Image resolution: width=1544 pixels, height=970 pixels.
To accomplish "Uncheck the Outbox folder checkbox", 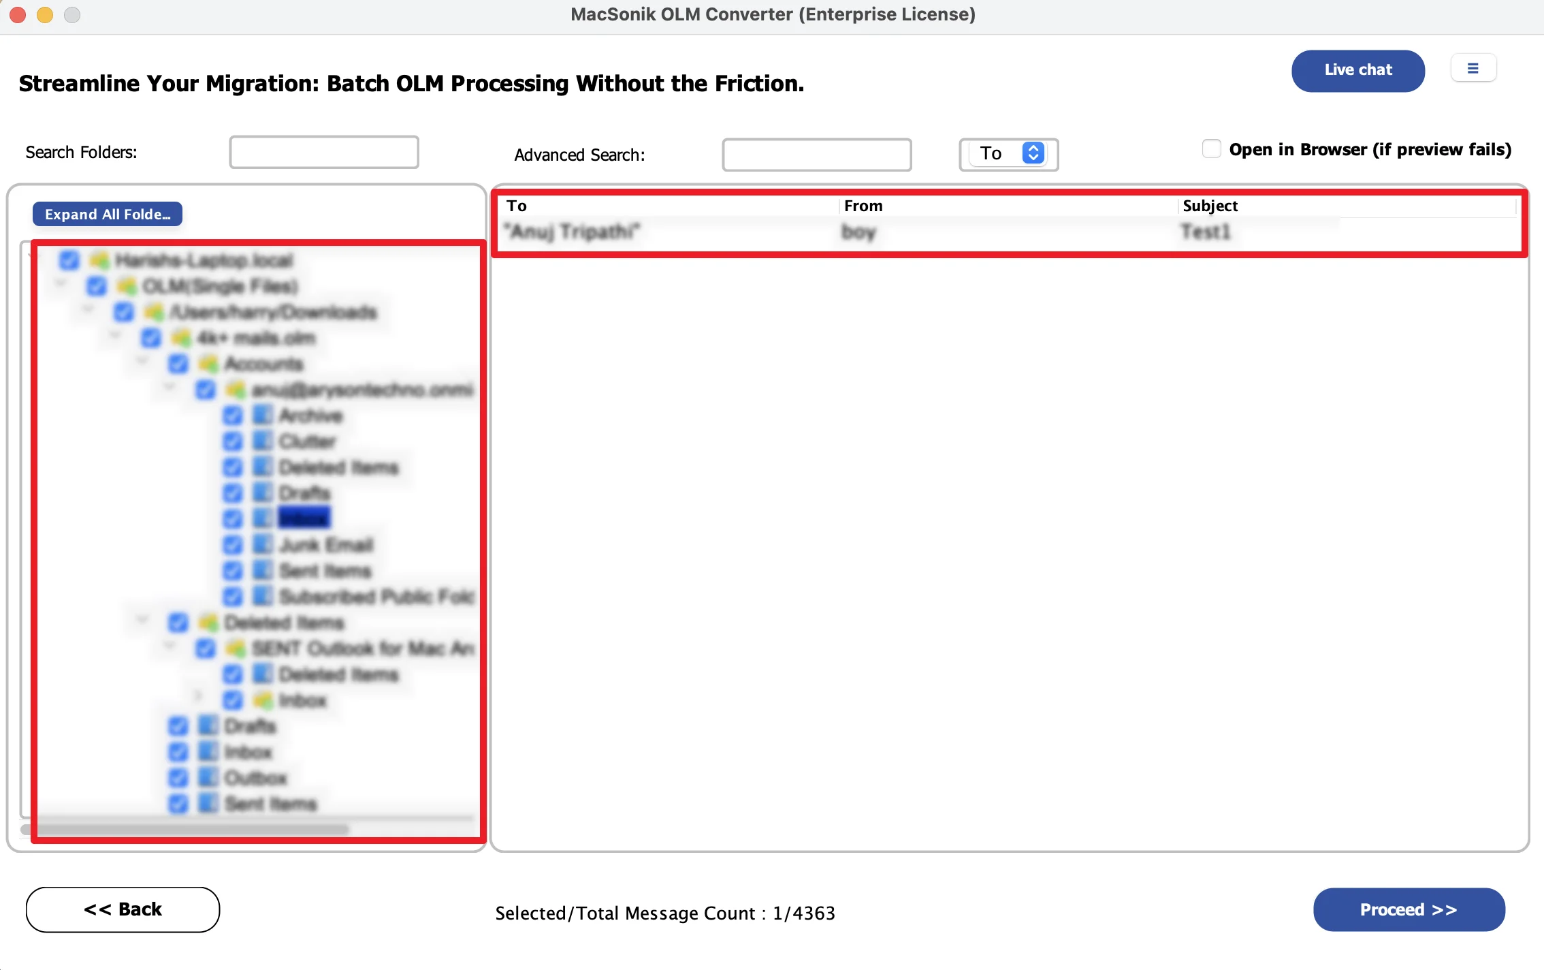I will click(178, 778).
